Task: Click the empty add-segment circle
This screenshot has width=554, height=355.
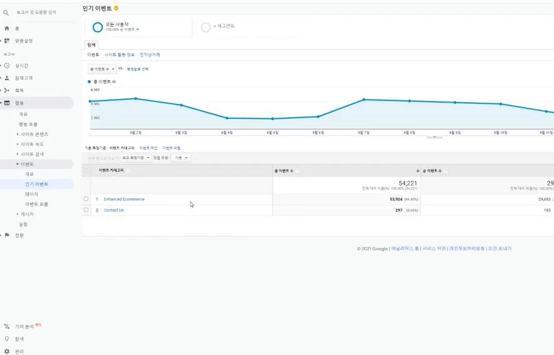Action: pos(206,27)
